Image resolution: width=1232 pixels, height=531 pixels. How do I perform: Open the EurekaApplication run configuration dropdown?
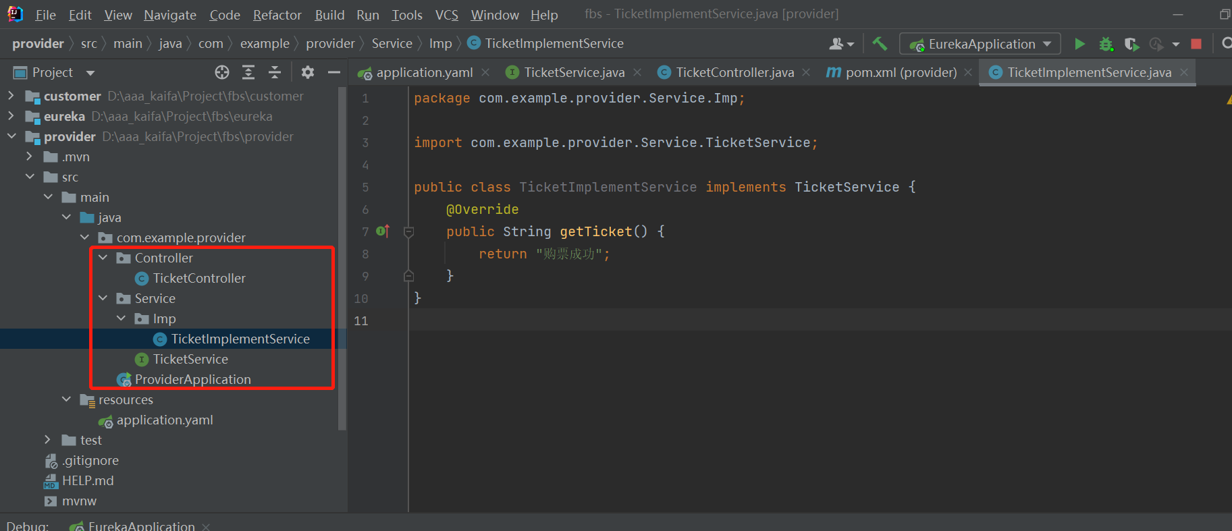[x=980, y=44]
